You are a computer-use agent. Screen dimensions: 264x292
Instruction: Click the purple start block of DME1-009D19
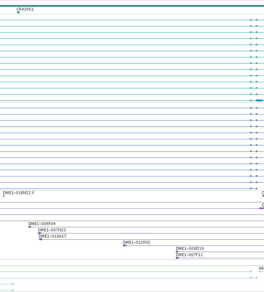pos(177,252)
